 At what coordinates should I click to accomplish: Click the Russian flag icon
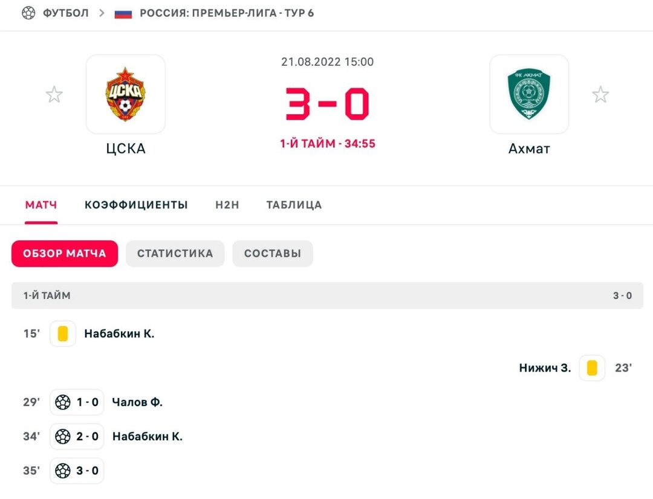123,13
